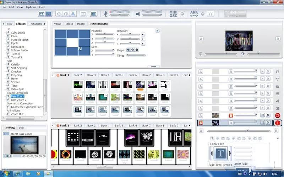284x177 pixels.
Task: Click the contrast icon under preview
Action: [x=243, y=54]
